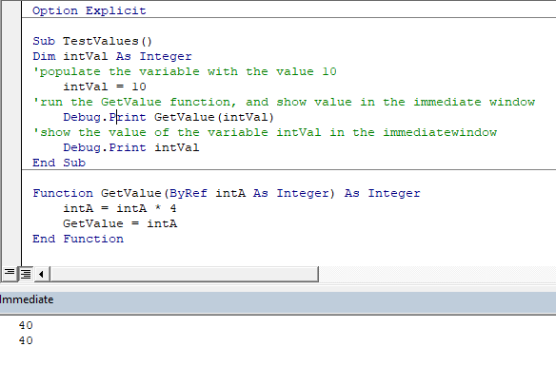Click the first 40 in Immediate window
The height and width of the screenshot is (366, 556).
(26, 325)
